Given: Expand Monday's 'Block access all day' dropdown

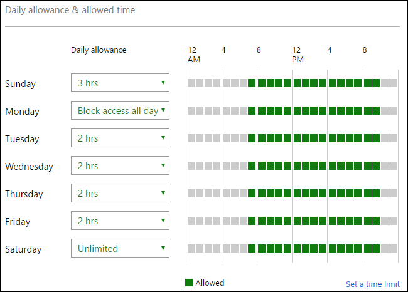Looking at the screenshot, I should (x=120, y=111).
